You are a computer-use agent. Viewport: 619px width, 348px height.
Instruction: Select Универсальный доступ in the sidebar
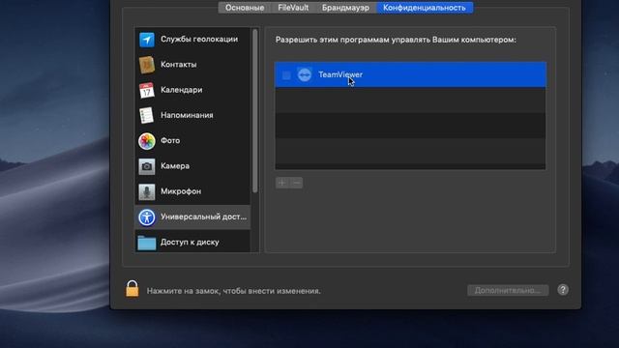pos(192,217)
